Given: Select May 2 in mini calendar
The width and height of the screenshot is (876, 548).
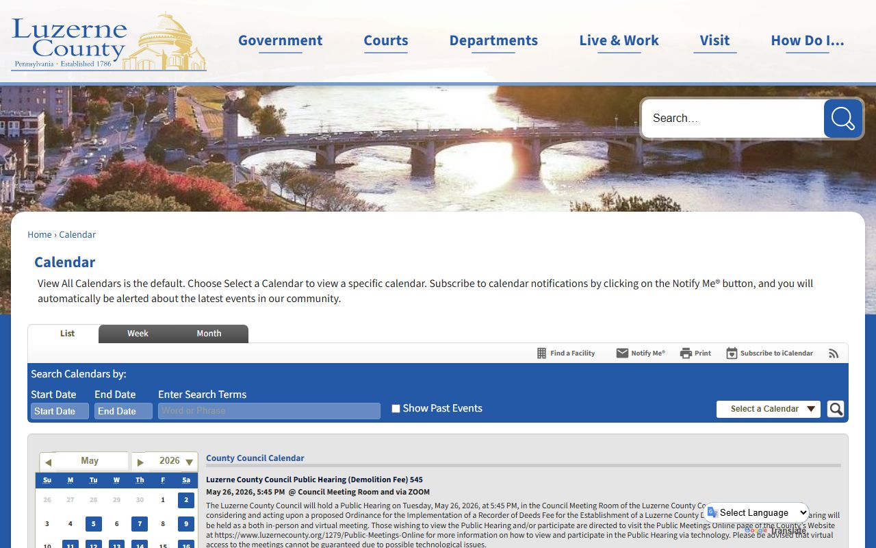Looking at the screenshot, I should coord(185,500).
